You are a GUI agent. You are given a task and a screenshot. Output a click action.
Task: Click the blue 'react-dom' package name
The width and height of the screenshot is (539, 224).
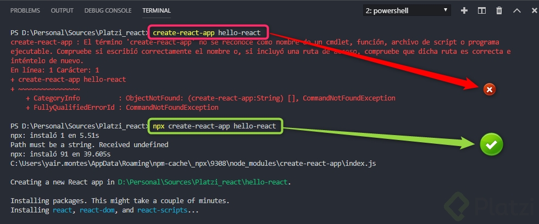point(97,210)
